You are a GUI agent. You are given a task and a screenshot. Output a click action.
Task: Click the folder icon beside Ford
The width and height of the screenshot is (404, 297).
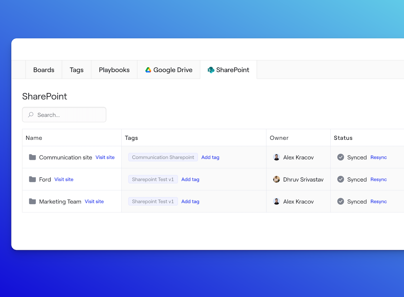point(32,179)
